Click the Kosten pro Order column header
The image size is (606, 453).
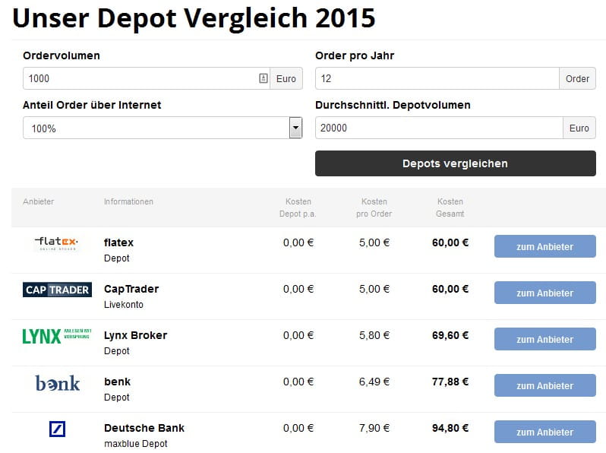click(374, 207)
